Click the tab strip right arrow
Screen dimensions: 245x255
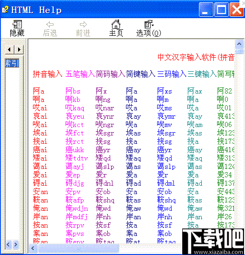click(19, 49)
